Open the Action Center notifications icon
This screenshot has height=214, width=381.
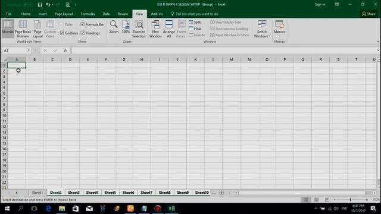(373, 209)
